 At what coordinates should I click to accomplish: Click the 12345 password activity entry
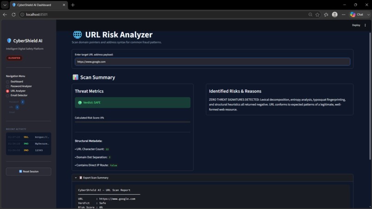click(x=29, y=150)
